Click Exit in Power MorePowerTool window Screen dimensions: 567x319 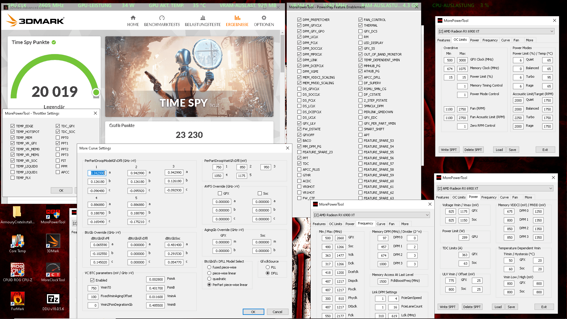tap(544, 307)
